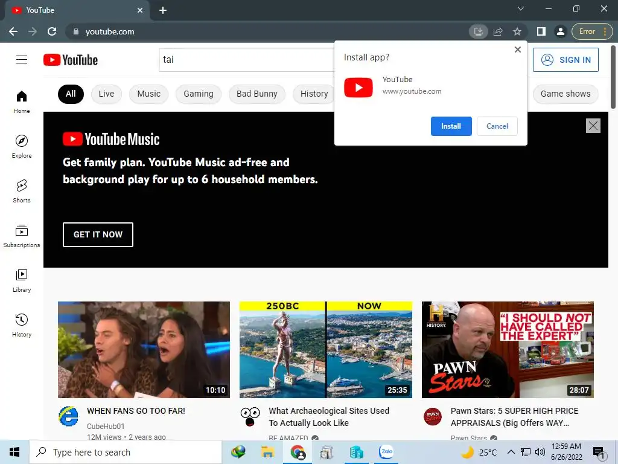Select the All filter chip
618x464 pixels.
71,94
